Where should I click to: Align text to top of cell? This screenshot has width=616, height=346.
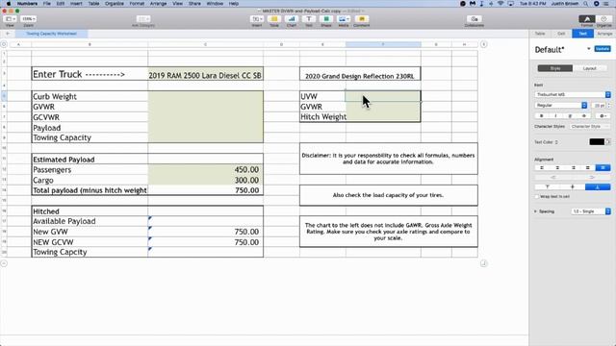pyautogui.click(x=548, y=187)
